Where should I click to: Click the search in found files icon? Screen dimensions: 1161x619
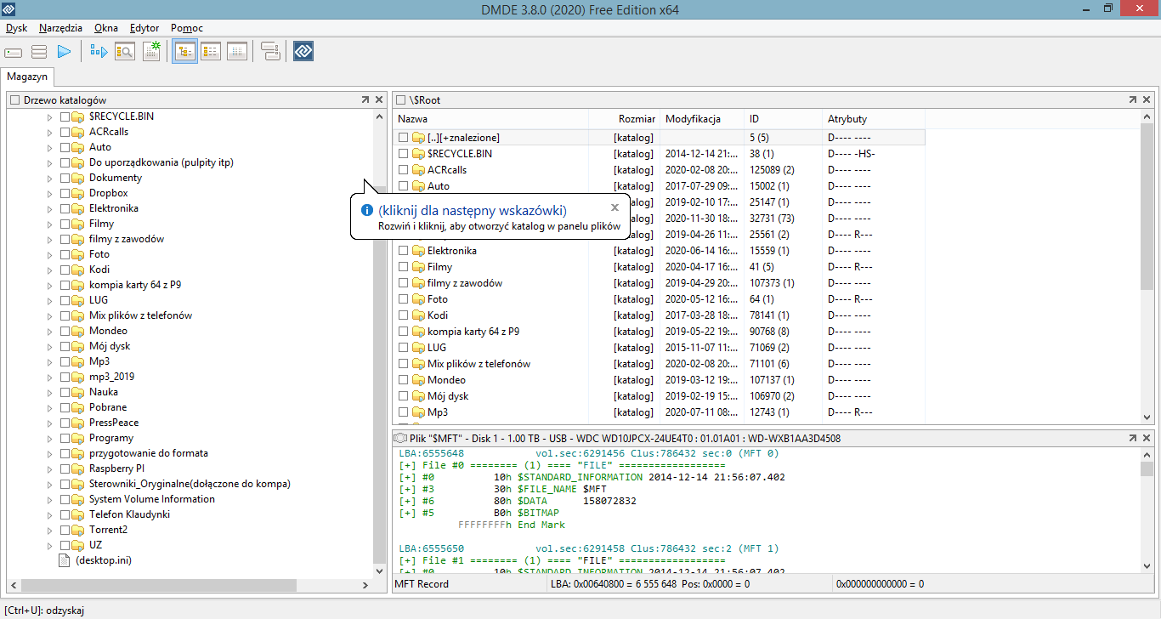pos(125,52)
